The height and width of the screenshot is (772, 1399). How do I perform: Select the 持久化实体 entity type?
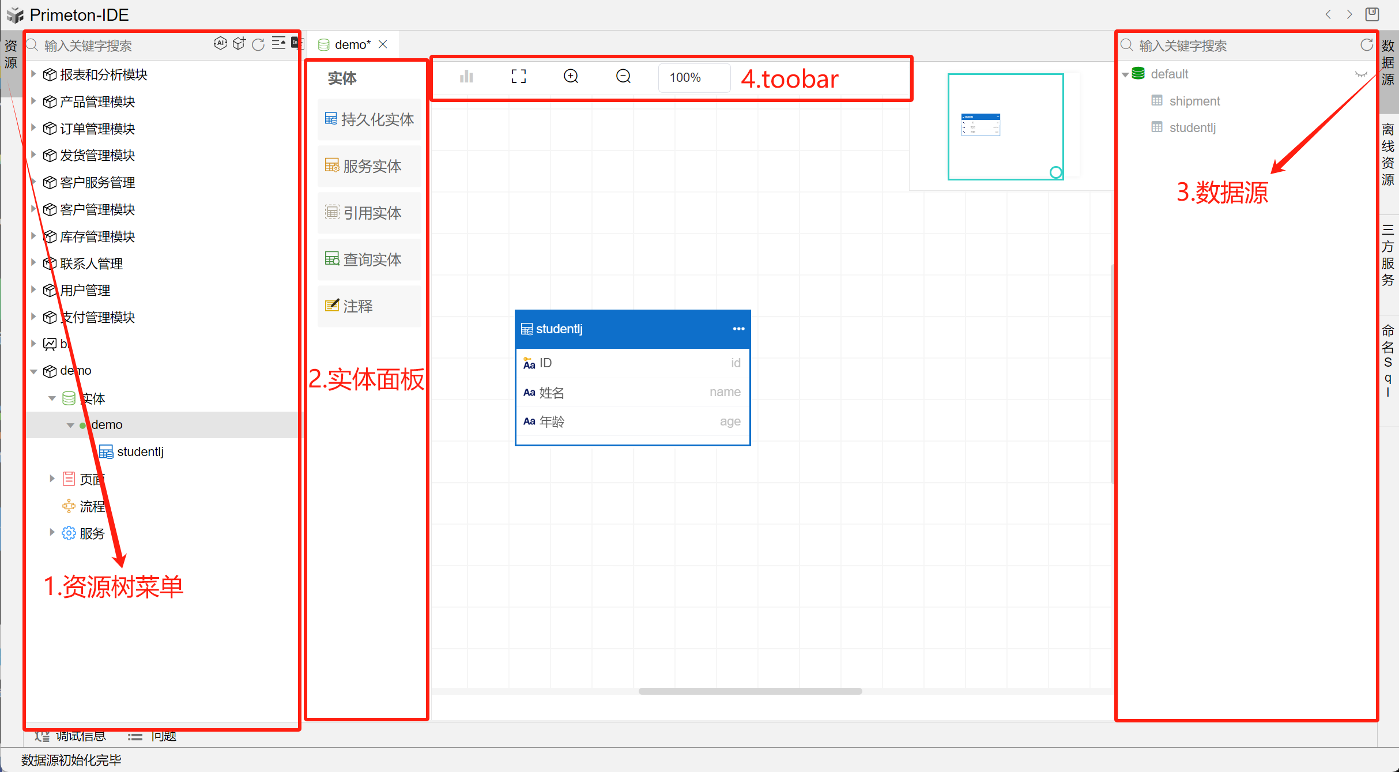pos(369,119)
